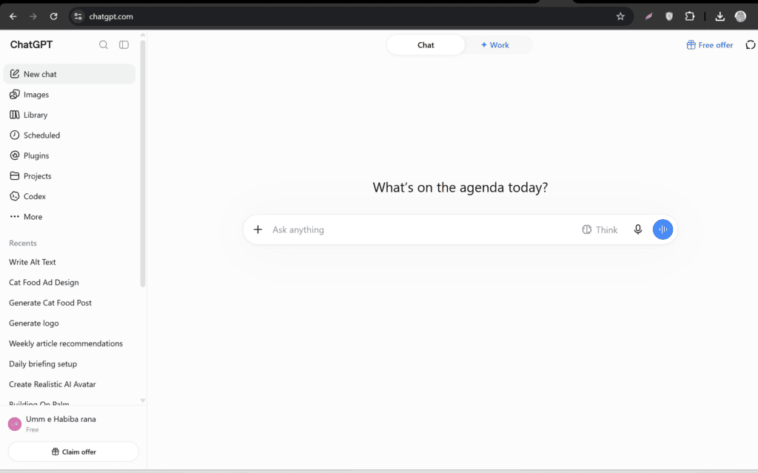The width and height of the screenshot is (758, 473).
Task: Click the browser Back arrow
Action: [13, 16]
